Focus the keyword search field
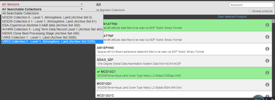 pos(251,5)
